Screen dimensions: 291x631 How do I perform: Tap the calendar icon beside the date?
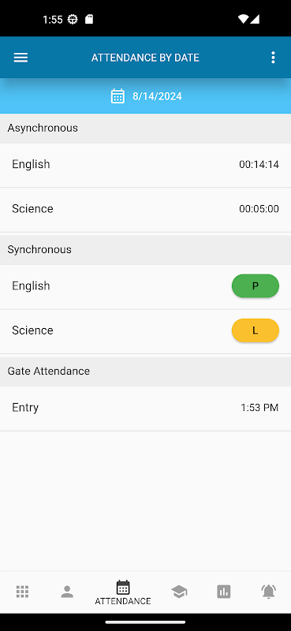[x=118, y=96]
